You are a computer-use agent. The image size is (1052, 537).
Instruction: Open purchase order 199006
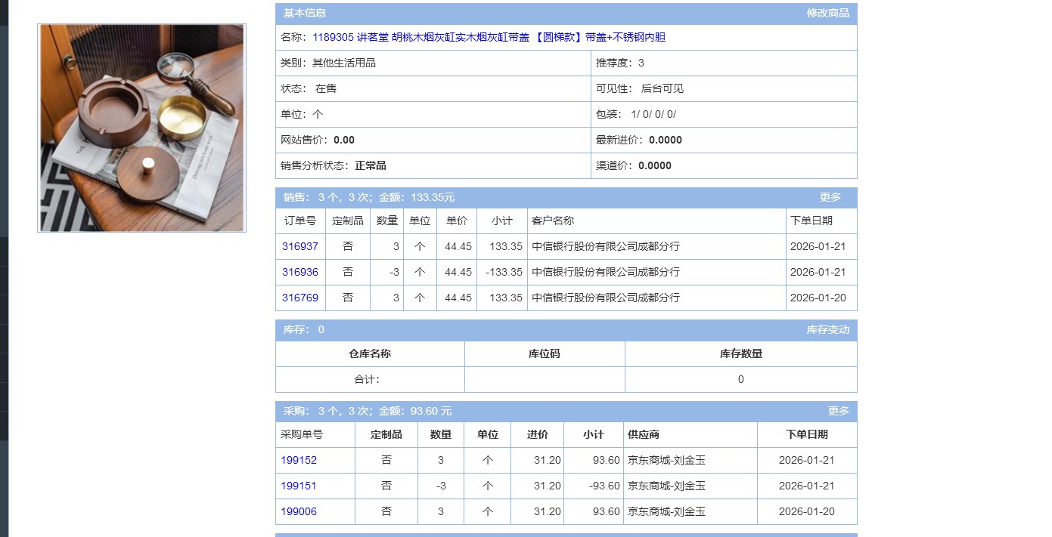coord(299,511)
